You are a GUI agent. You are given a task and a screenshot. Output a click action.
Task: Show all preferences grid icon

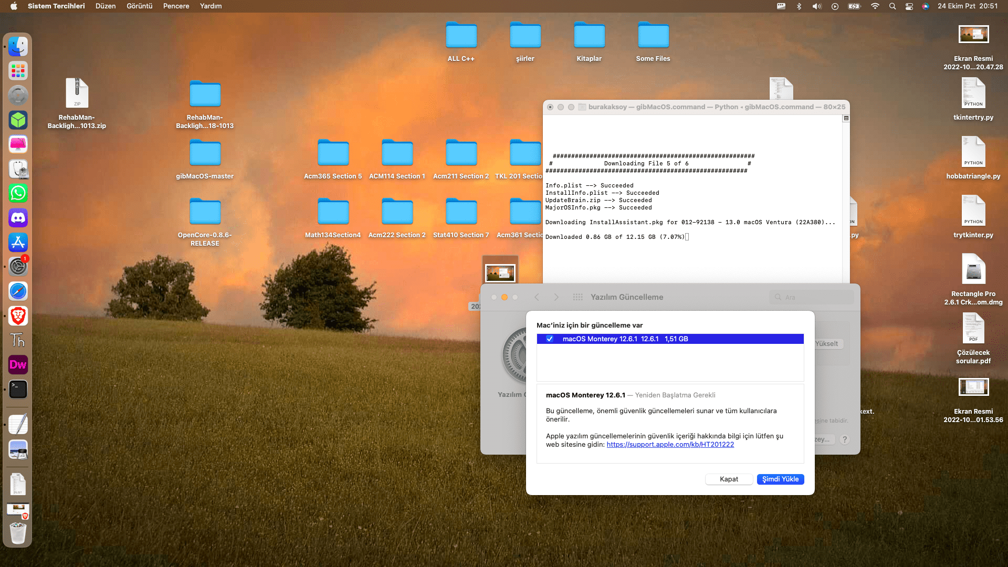[577, 297]
